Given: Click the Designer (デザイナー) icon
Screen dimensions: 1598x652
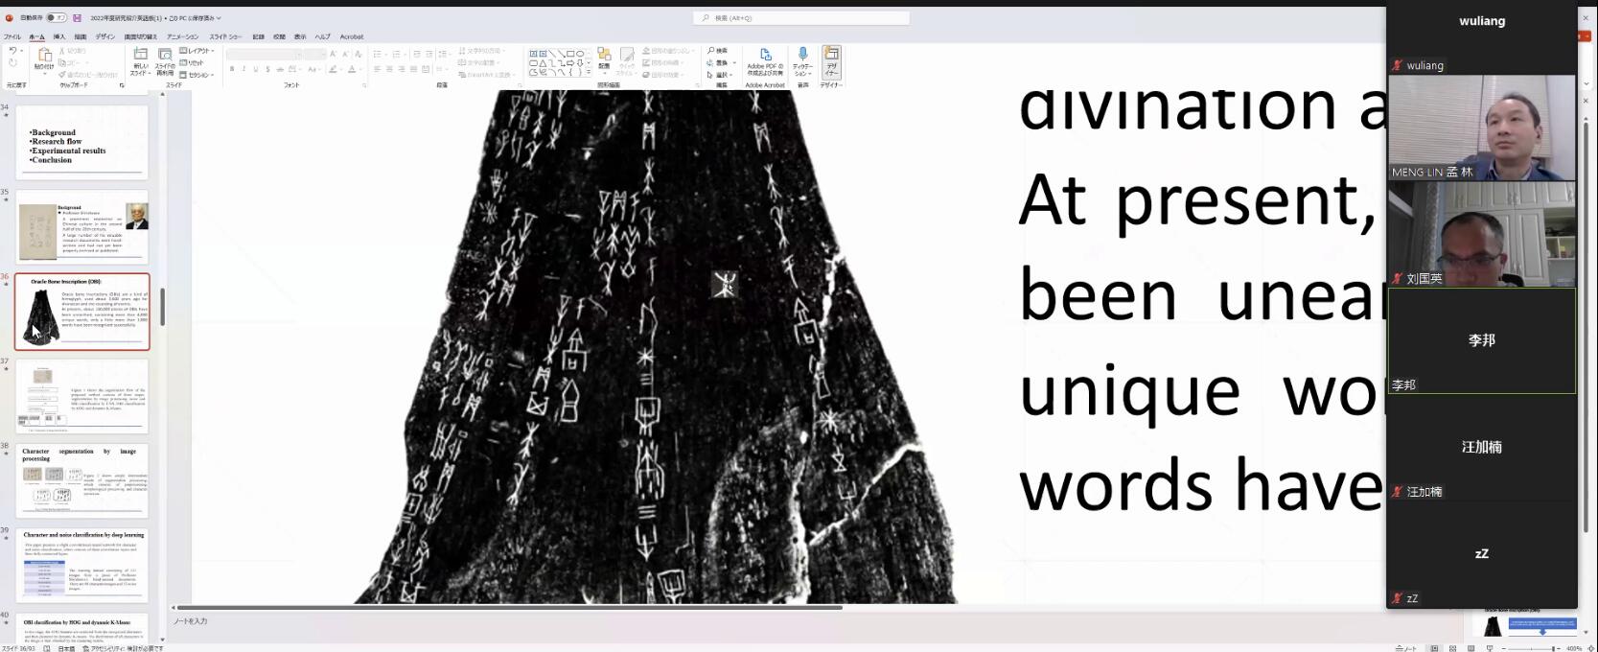Looking at the screenshot, I should (831, 61).
